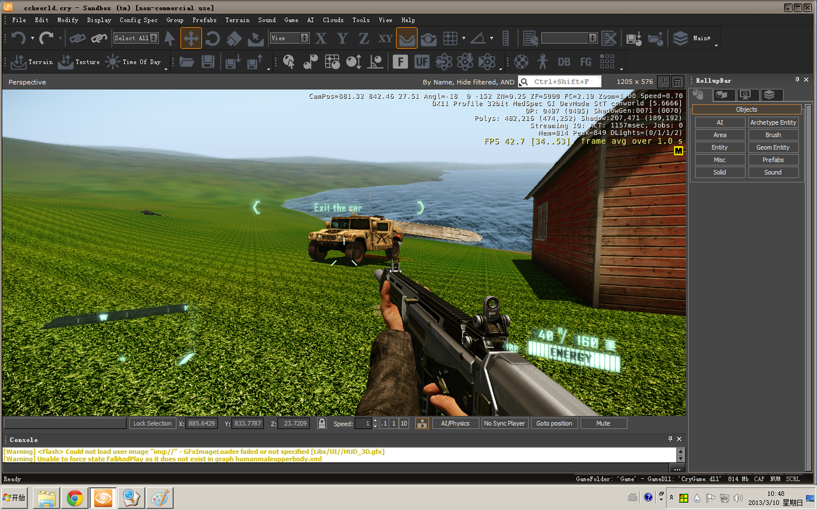
Task: Toggle the No Sync Player button
Action: [504, 423]
